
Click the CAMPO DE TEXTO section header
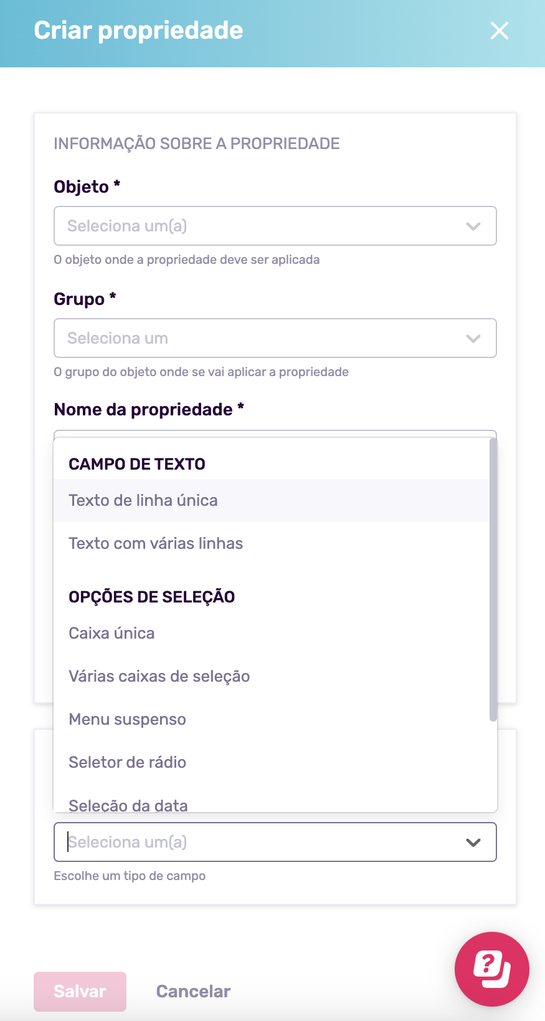pyautogui.click(x=136, y=463)
